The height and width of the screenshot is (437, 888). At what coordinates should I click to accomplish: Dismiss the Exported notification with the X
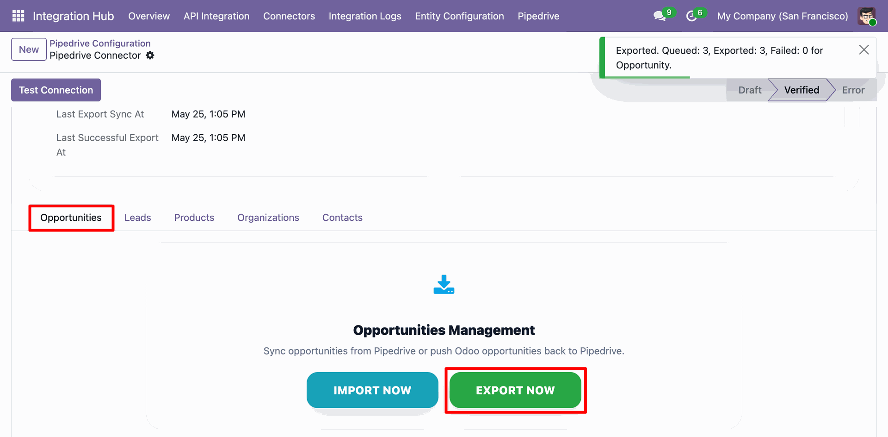coord(864,50)
